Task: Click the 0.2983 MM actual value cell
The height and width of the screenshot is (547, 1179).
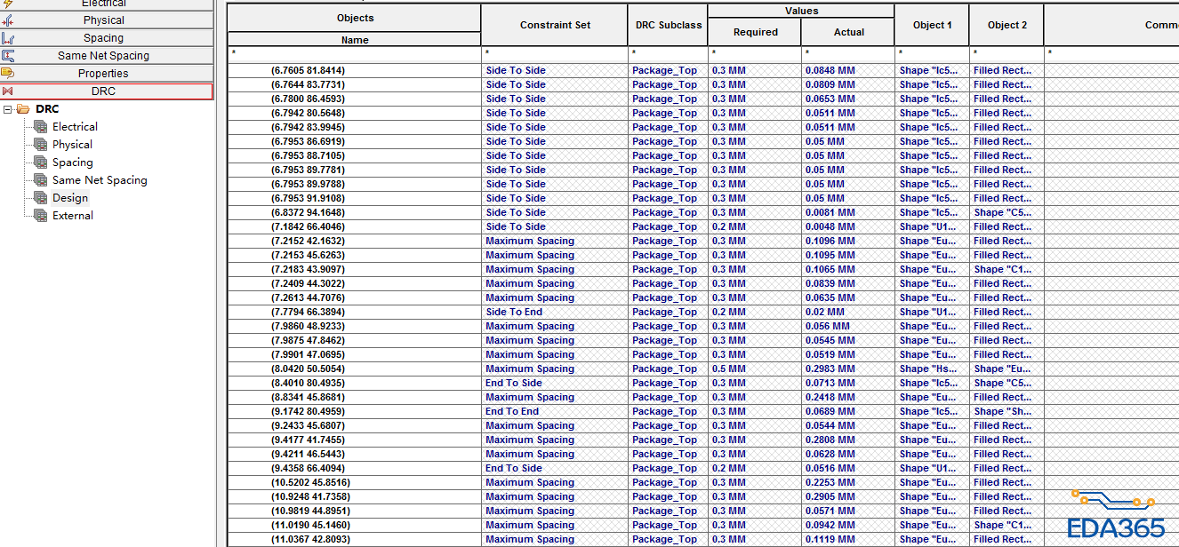Action: (x=848, y=369)
